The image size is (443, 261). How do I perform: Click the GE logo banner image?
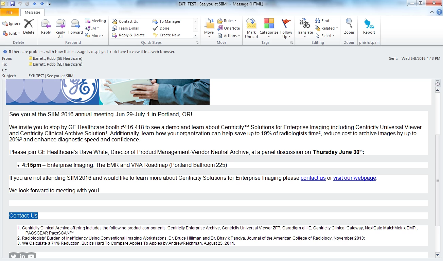[x=108, y=92]
